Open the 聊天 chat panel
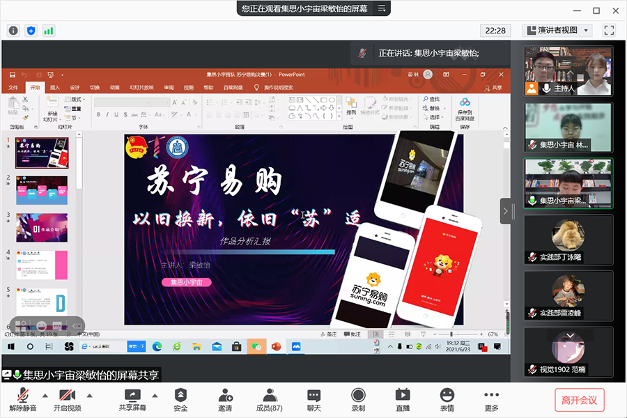 click(313, 400)
